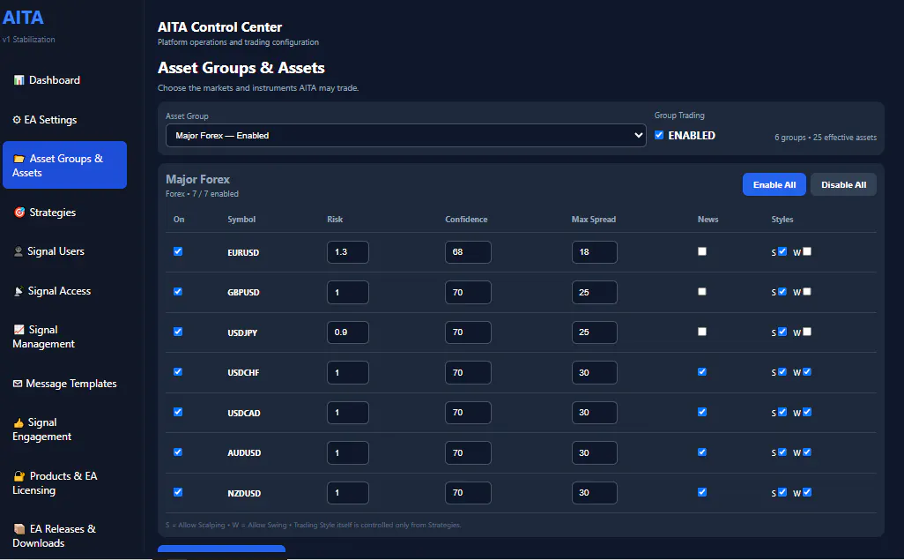
Task: Click the EA Releases & Downloads box icon
Action: 19,529
